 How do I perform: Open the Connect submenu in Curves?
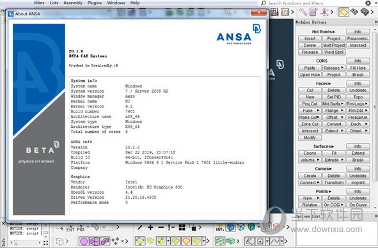coord(310,183)
